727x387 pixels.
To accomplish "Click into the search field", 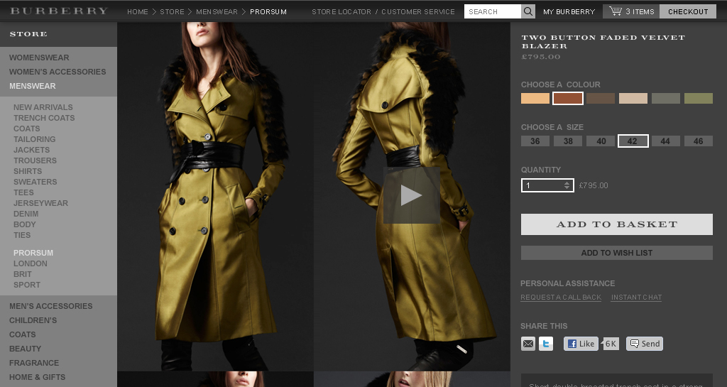I will pos(493,11).
